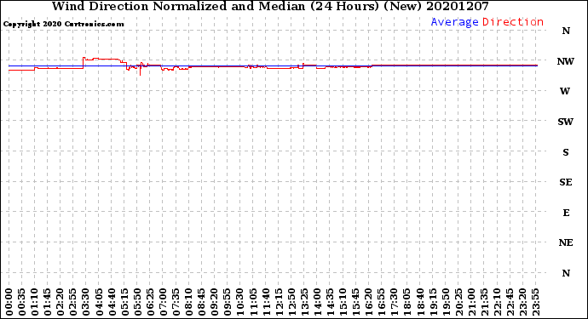Click the '15:45' time axis label
Viewport: 588px width, 319px height.
tap(356, 303)
